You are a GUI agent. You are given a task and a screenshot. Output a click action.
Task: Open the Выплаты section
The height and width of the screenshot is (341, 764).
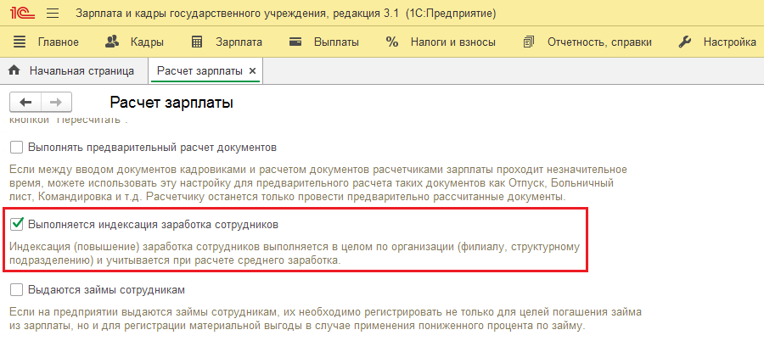(336, 42)
